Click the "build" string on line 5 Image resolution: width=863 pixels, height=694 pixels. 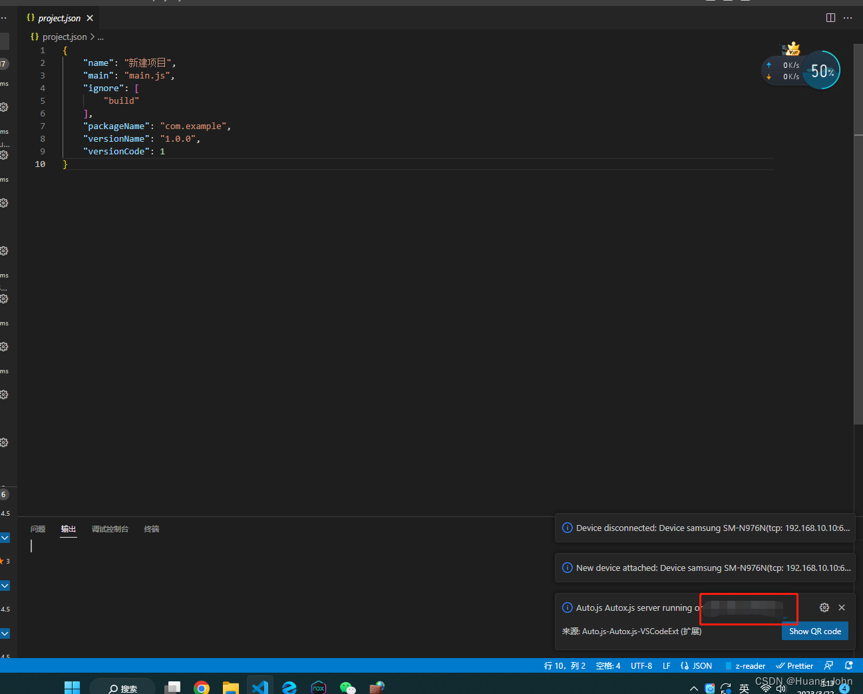[122, 100]
